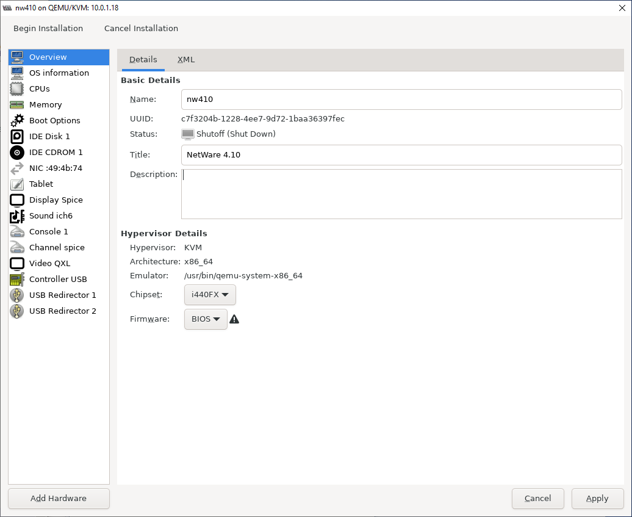Click the Tablet pen icon
Image resolution: width=632 pixels, height=517 pixels.
tap(17, 184)
